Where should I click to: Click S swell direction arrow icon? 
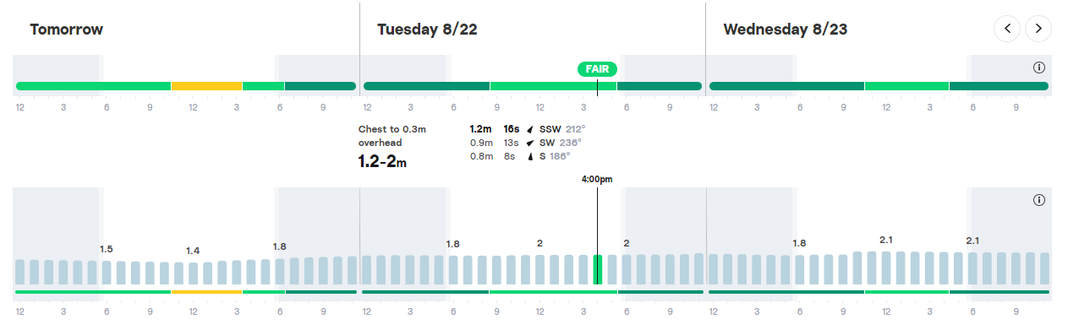(x=530, y=156)
